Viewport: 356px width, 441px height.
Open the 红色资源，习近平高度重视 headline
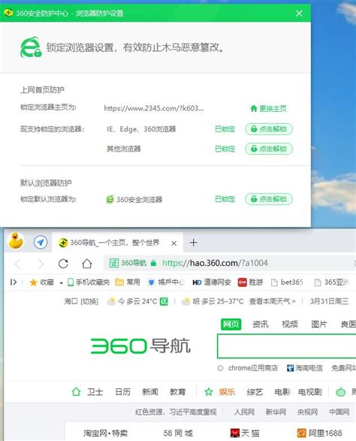(x=176, y=412)
